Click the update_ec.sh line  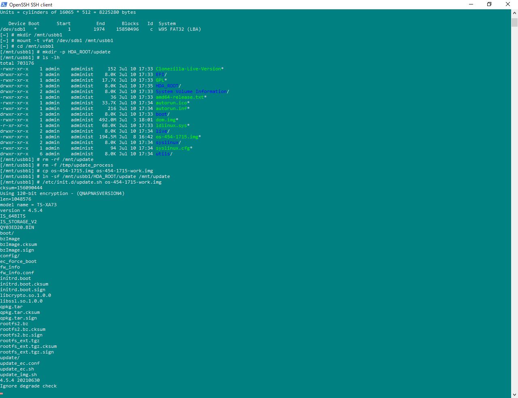pos(17,369)
